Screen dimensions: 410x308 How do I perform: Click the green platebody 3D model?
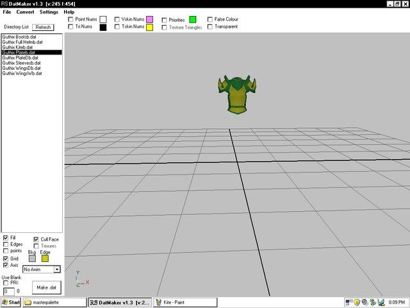coord(237,96)
